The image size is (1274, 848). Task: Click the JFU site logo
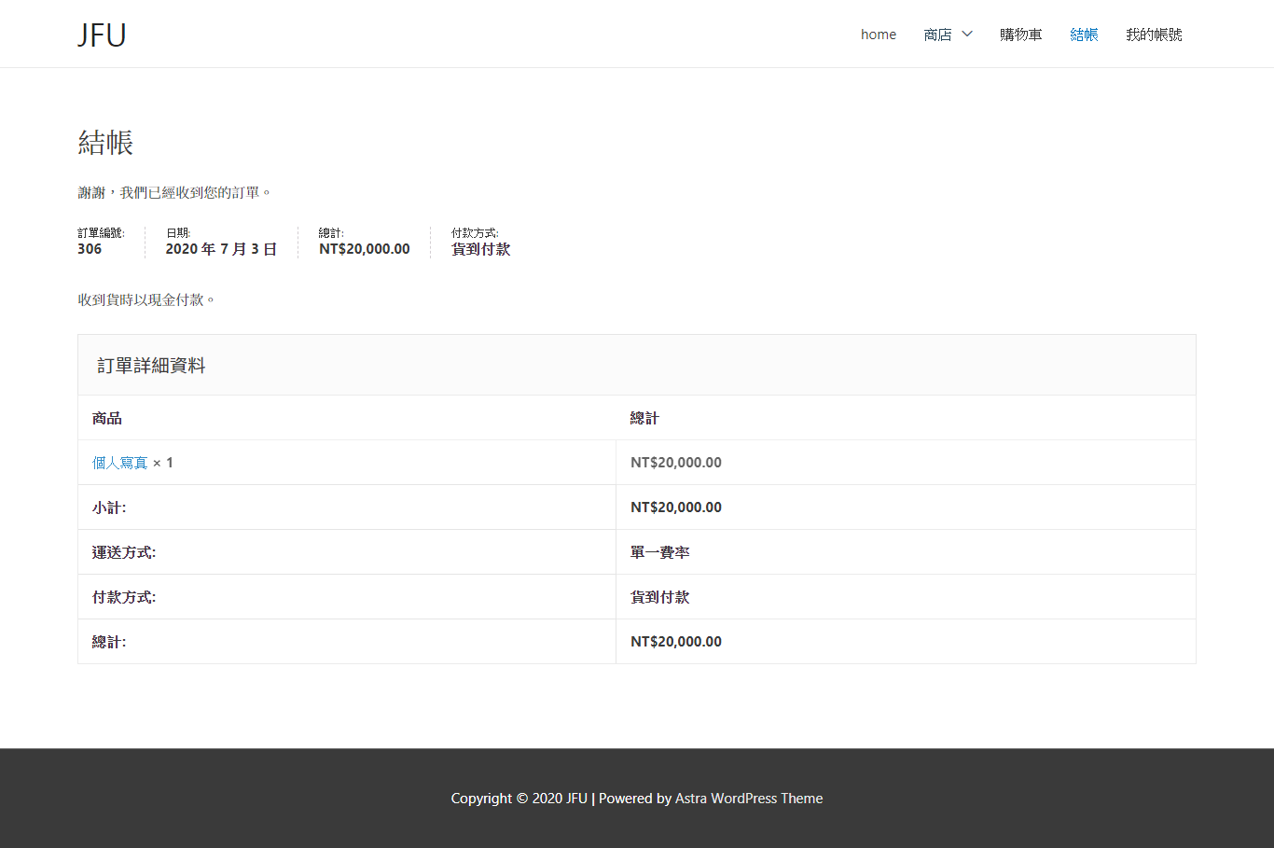102,35
